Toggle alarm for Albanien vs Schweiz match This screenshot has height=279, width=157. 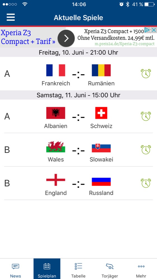point(146,116)
